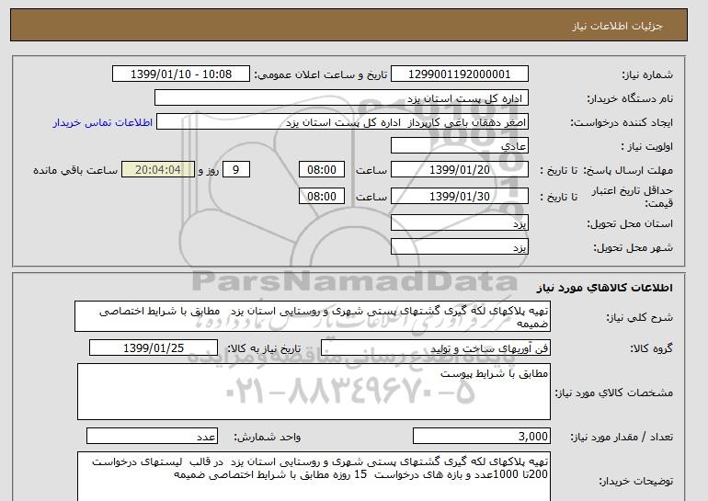The width and height of the screenshot is (708, 501).
Task: Click the response deadline hour 08:00 field
Action: click(322, 170)
